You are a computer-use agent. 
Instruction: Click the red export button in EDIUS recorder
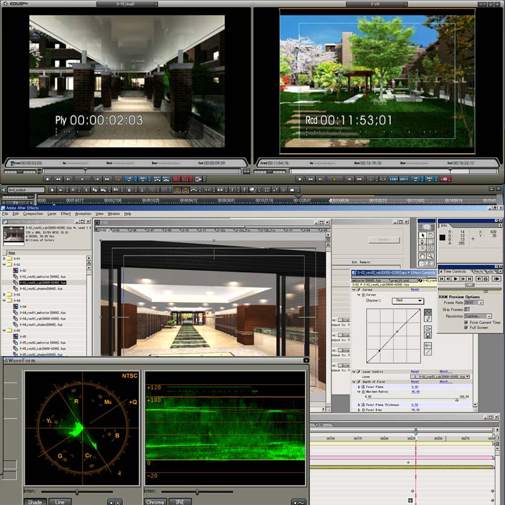click(446, 179)
